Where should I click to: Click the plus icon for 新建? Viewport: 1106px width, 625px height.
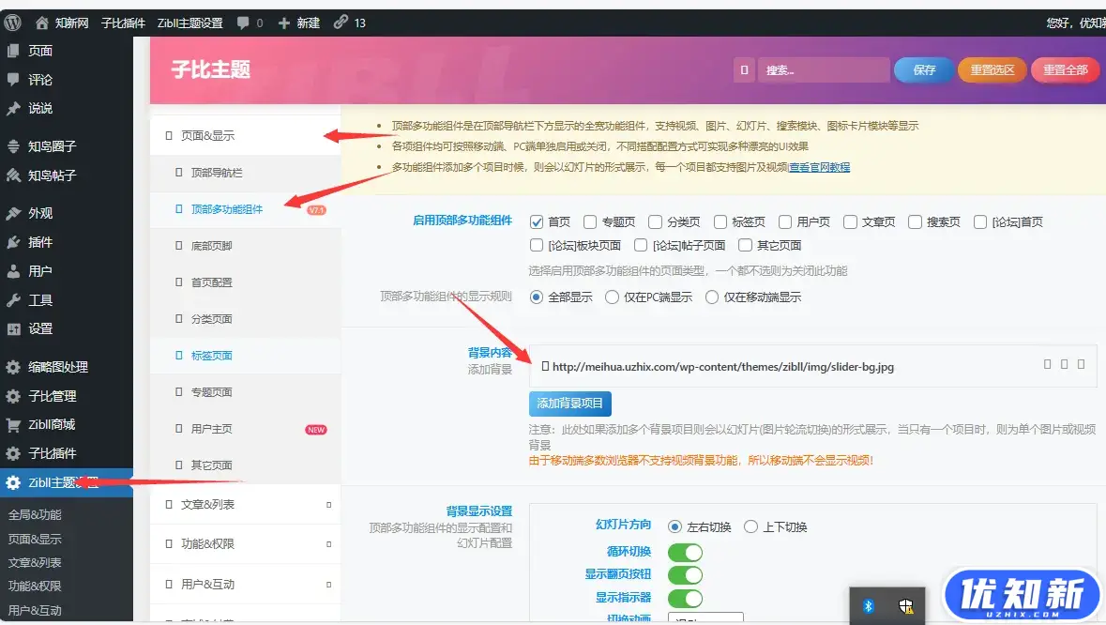tap(284, 23)
